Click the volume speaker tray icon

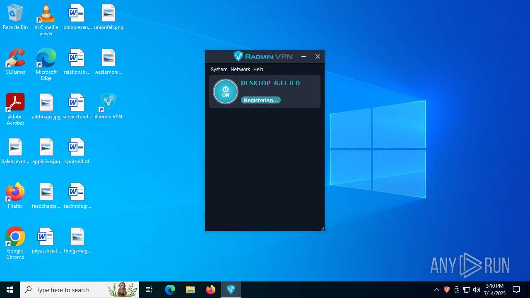coord(477,290)
